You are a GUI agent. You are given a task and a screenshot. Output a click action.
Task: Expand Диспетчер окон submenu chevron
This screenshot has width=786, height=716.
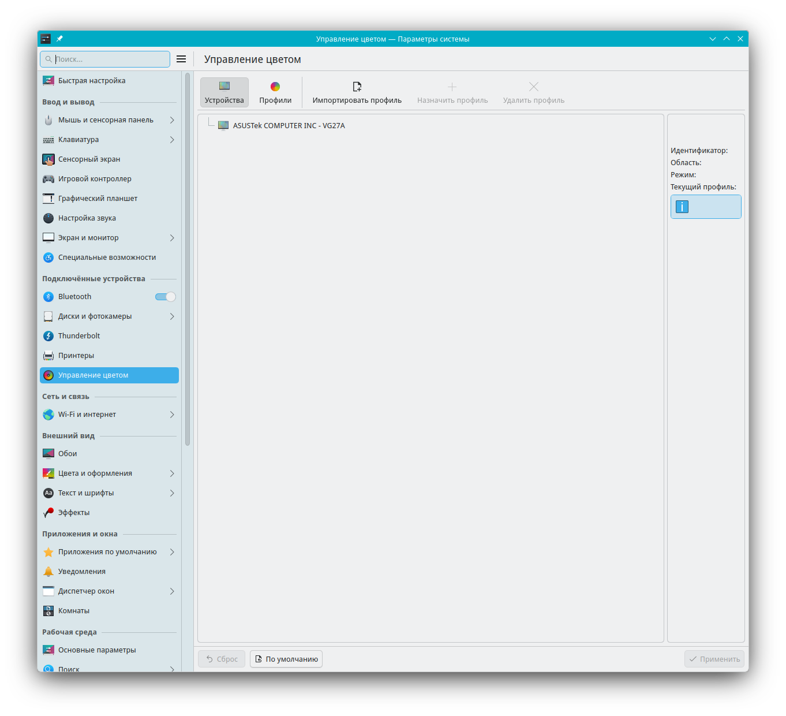(172, 591)
